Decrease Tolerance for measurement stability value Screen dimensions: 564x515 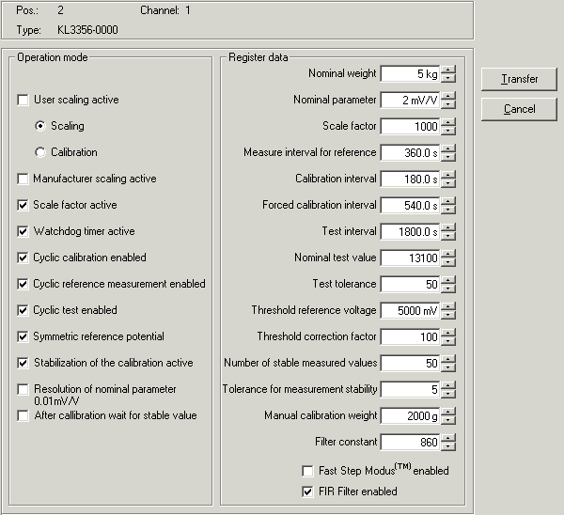coord(448,394)
